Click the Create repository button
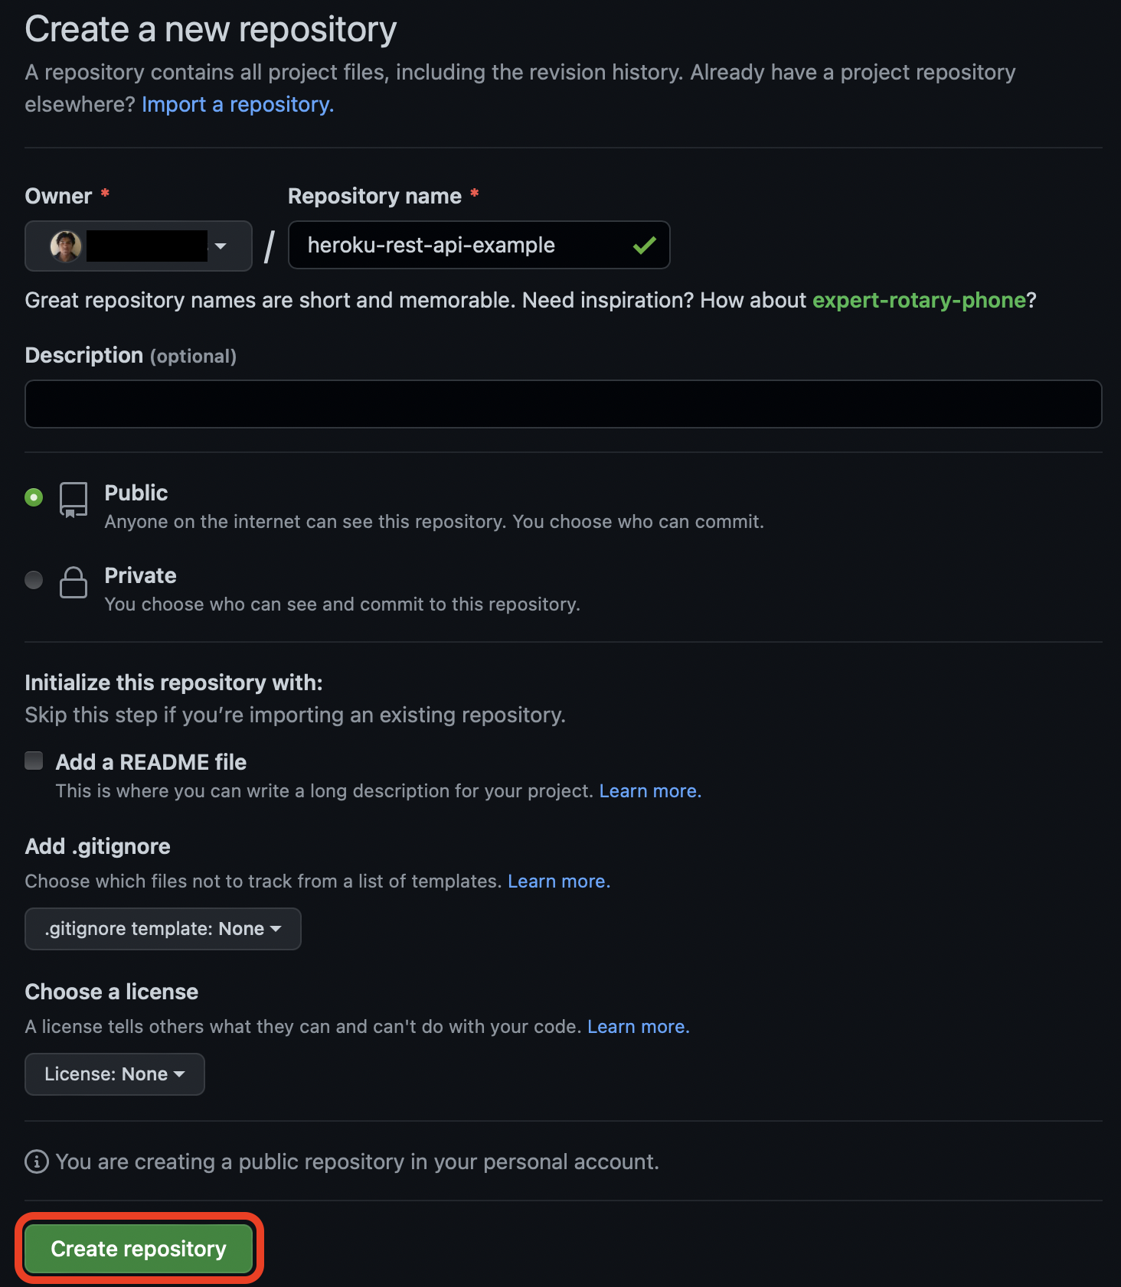Image resolution: width=1121 pixels, height=1287 pixels. pyautogui.click(x=138, y=1248)
